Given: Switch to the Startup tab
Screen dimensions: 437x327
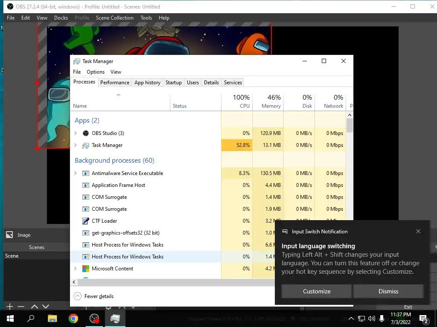Looking at the screenshot, I should coord(173,83).
